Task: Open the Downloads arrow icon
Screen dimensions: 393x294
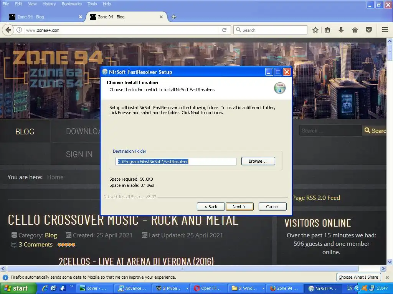Action: (x=341, y=30)
